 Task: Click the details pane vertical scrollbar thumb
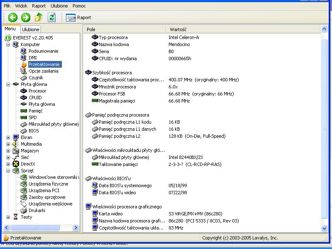click(x=324, y=129)
